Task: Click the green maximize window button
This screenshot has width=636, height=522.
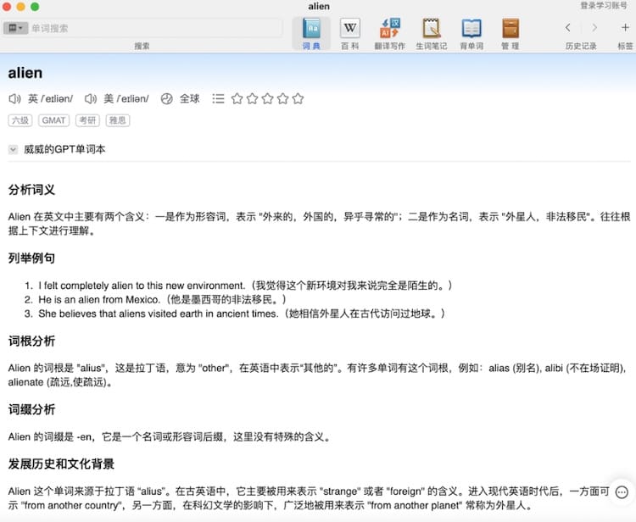Action: [x=35, y=6]
